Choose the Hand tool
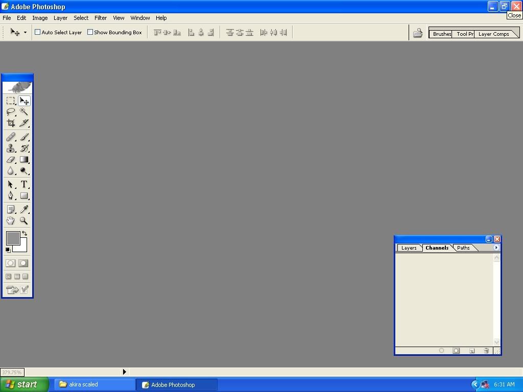Image resolution: width=523 pixels, height=392 pixels. (10, 221)
